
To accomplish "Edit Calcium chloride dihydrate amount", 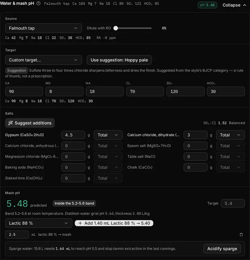I will (x=195, y=135).
